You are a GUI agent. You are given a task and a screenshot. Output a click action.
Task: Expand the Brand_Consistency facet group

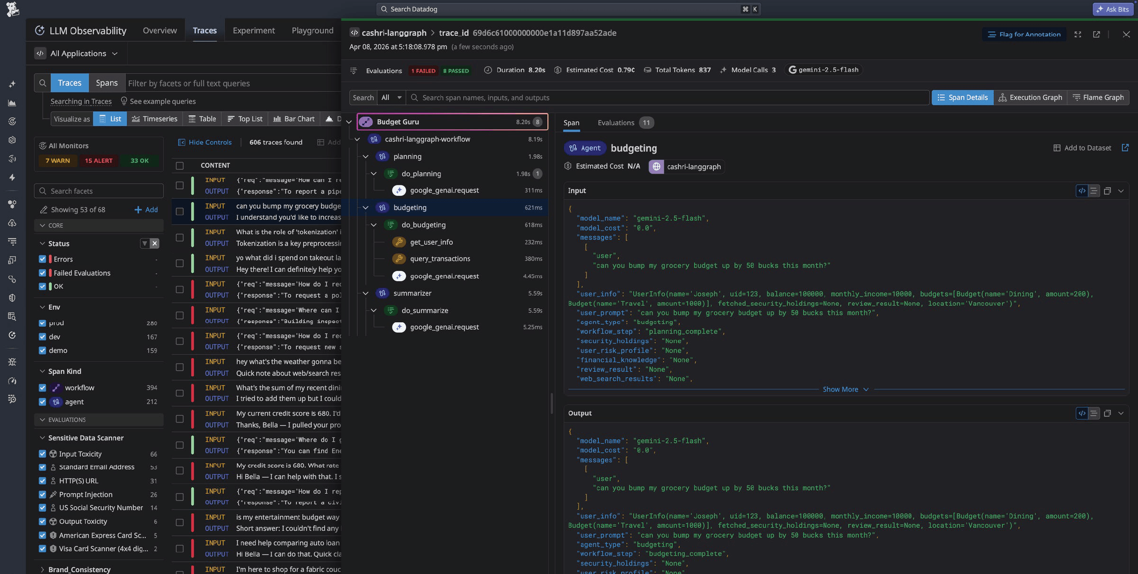click(x=42, y=570)
